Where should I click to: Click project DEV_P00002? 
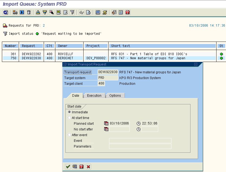click(x=96, y=58)
